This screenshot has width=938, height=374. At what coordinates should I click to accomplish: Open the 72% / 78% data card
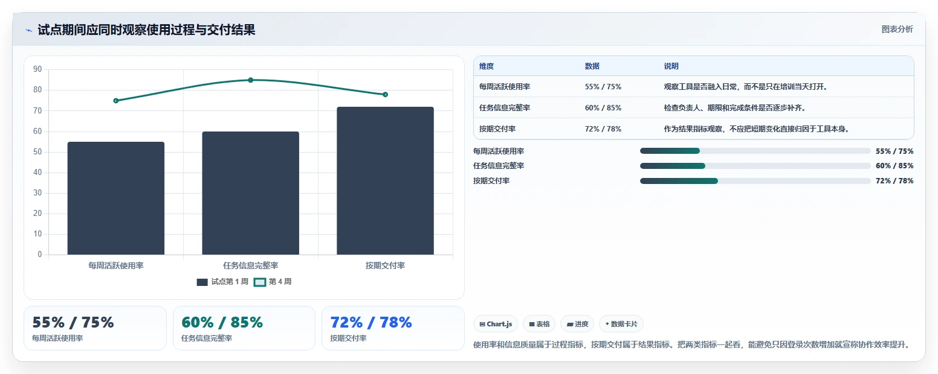[393, 328]
